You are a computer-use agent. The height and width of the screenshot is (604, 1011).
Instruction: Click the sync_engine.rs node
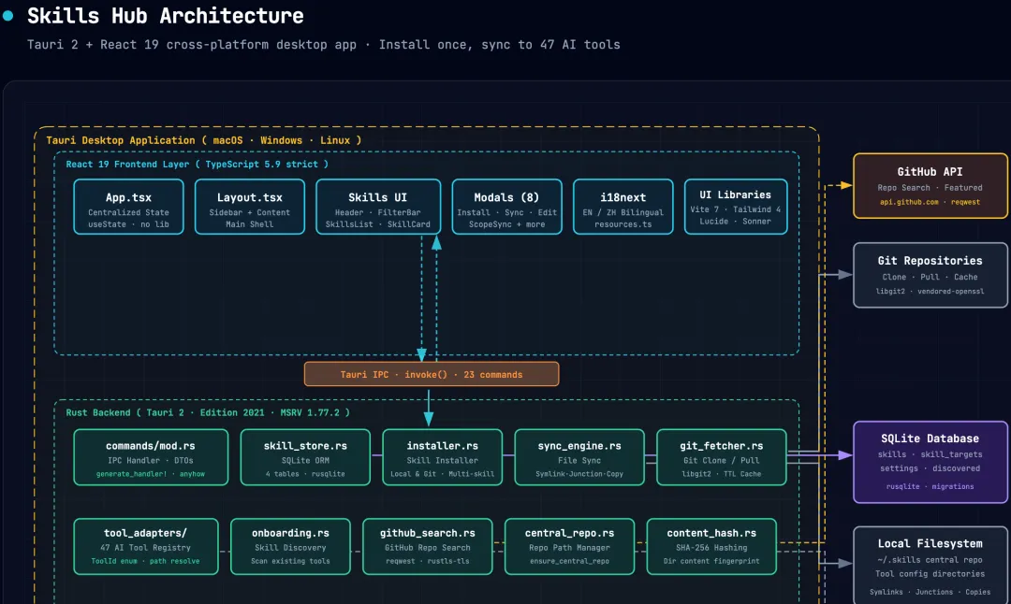pyautogui.click(x=579, y=457)
